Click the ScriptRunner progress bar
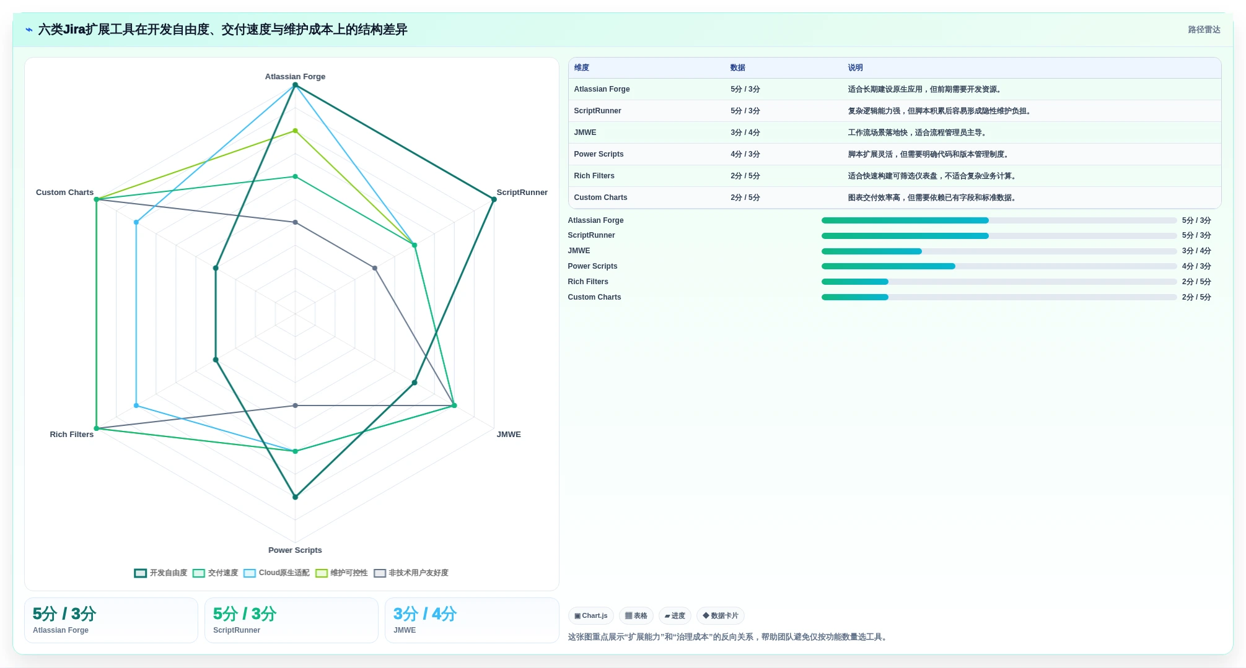 (999, 236)
